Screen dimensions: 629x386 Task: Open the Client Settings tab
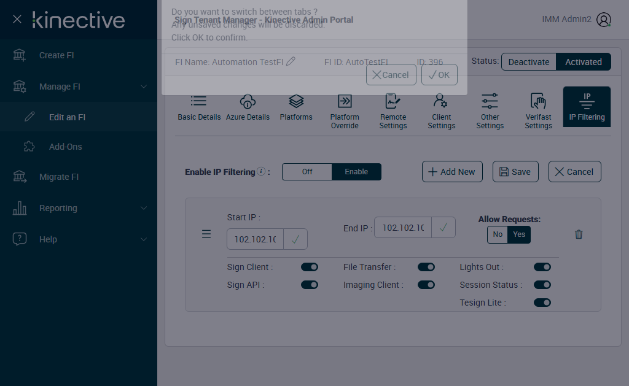441,111
